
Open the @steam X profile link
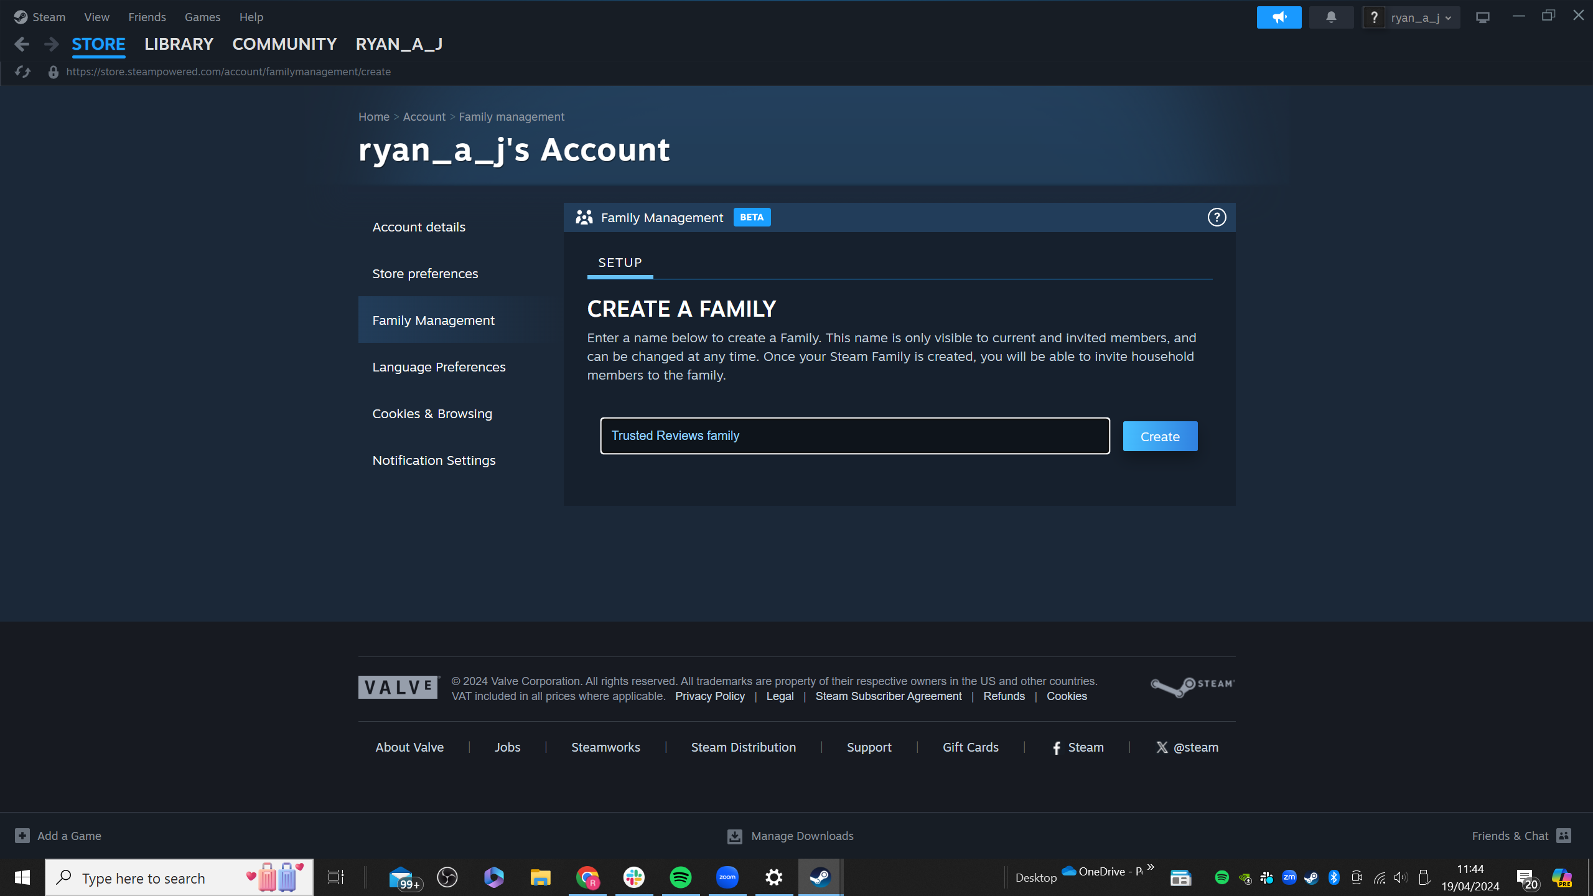(x=1187, y=747)
